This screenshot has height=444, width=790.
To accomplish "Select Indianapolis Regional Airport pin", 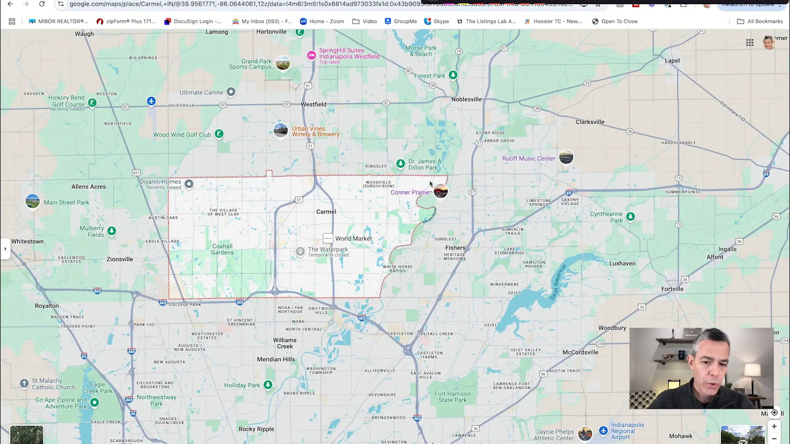I will (603, 430).
